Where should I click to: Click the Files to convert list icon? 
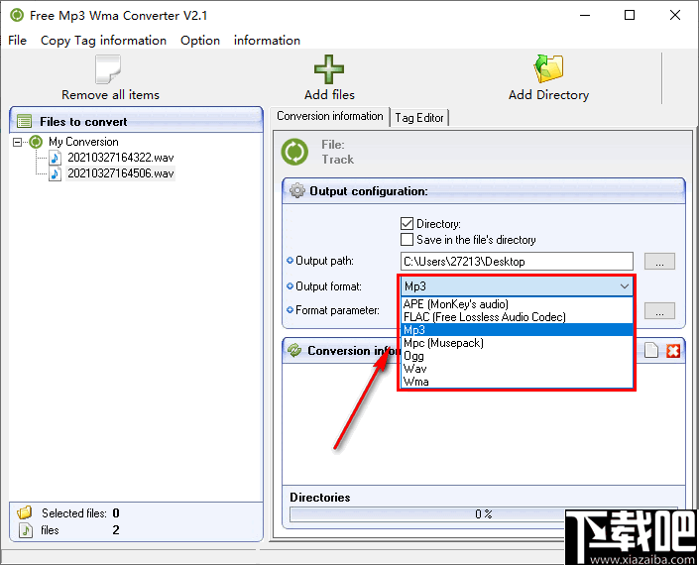(24, 121)
